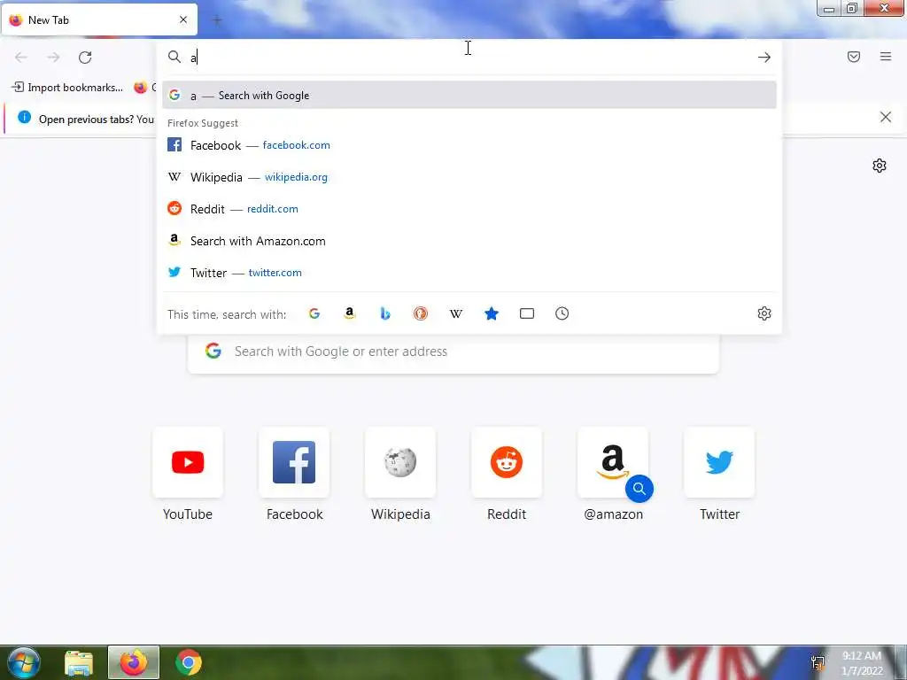
Task: Click the Reload page icon
Action: tap(85, 58)
